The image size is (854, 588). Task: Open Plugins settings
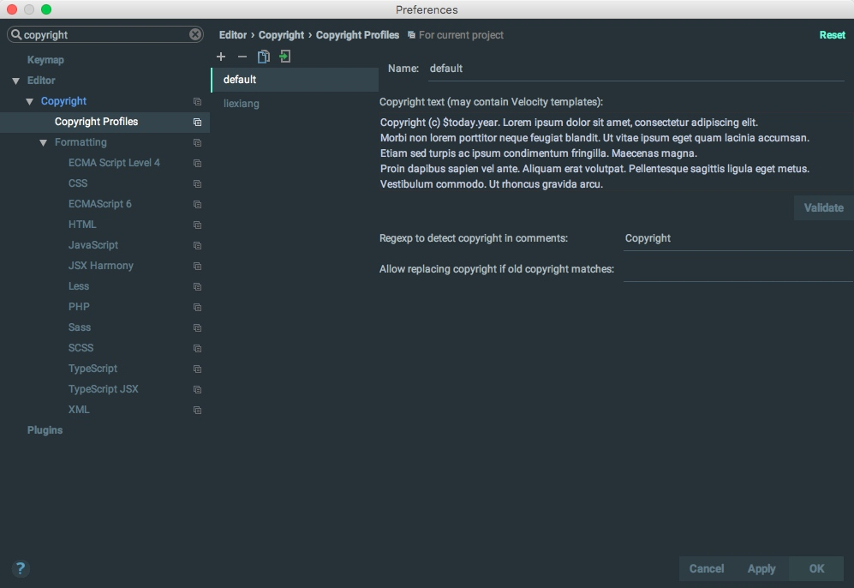coord(45,430)
